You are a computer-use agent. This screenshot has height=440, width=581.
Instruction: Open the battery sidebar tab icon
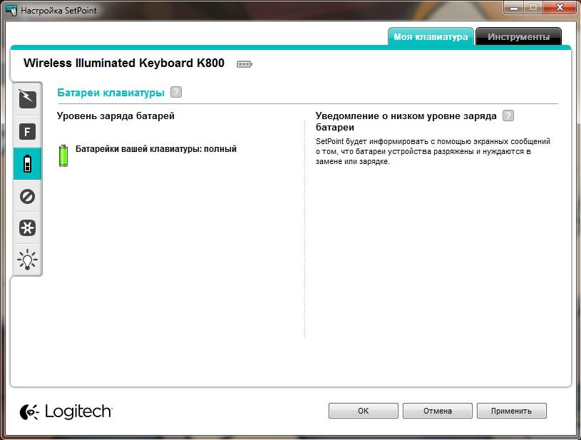pos(27,163)
